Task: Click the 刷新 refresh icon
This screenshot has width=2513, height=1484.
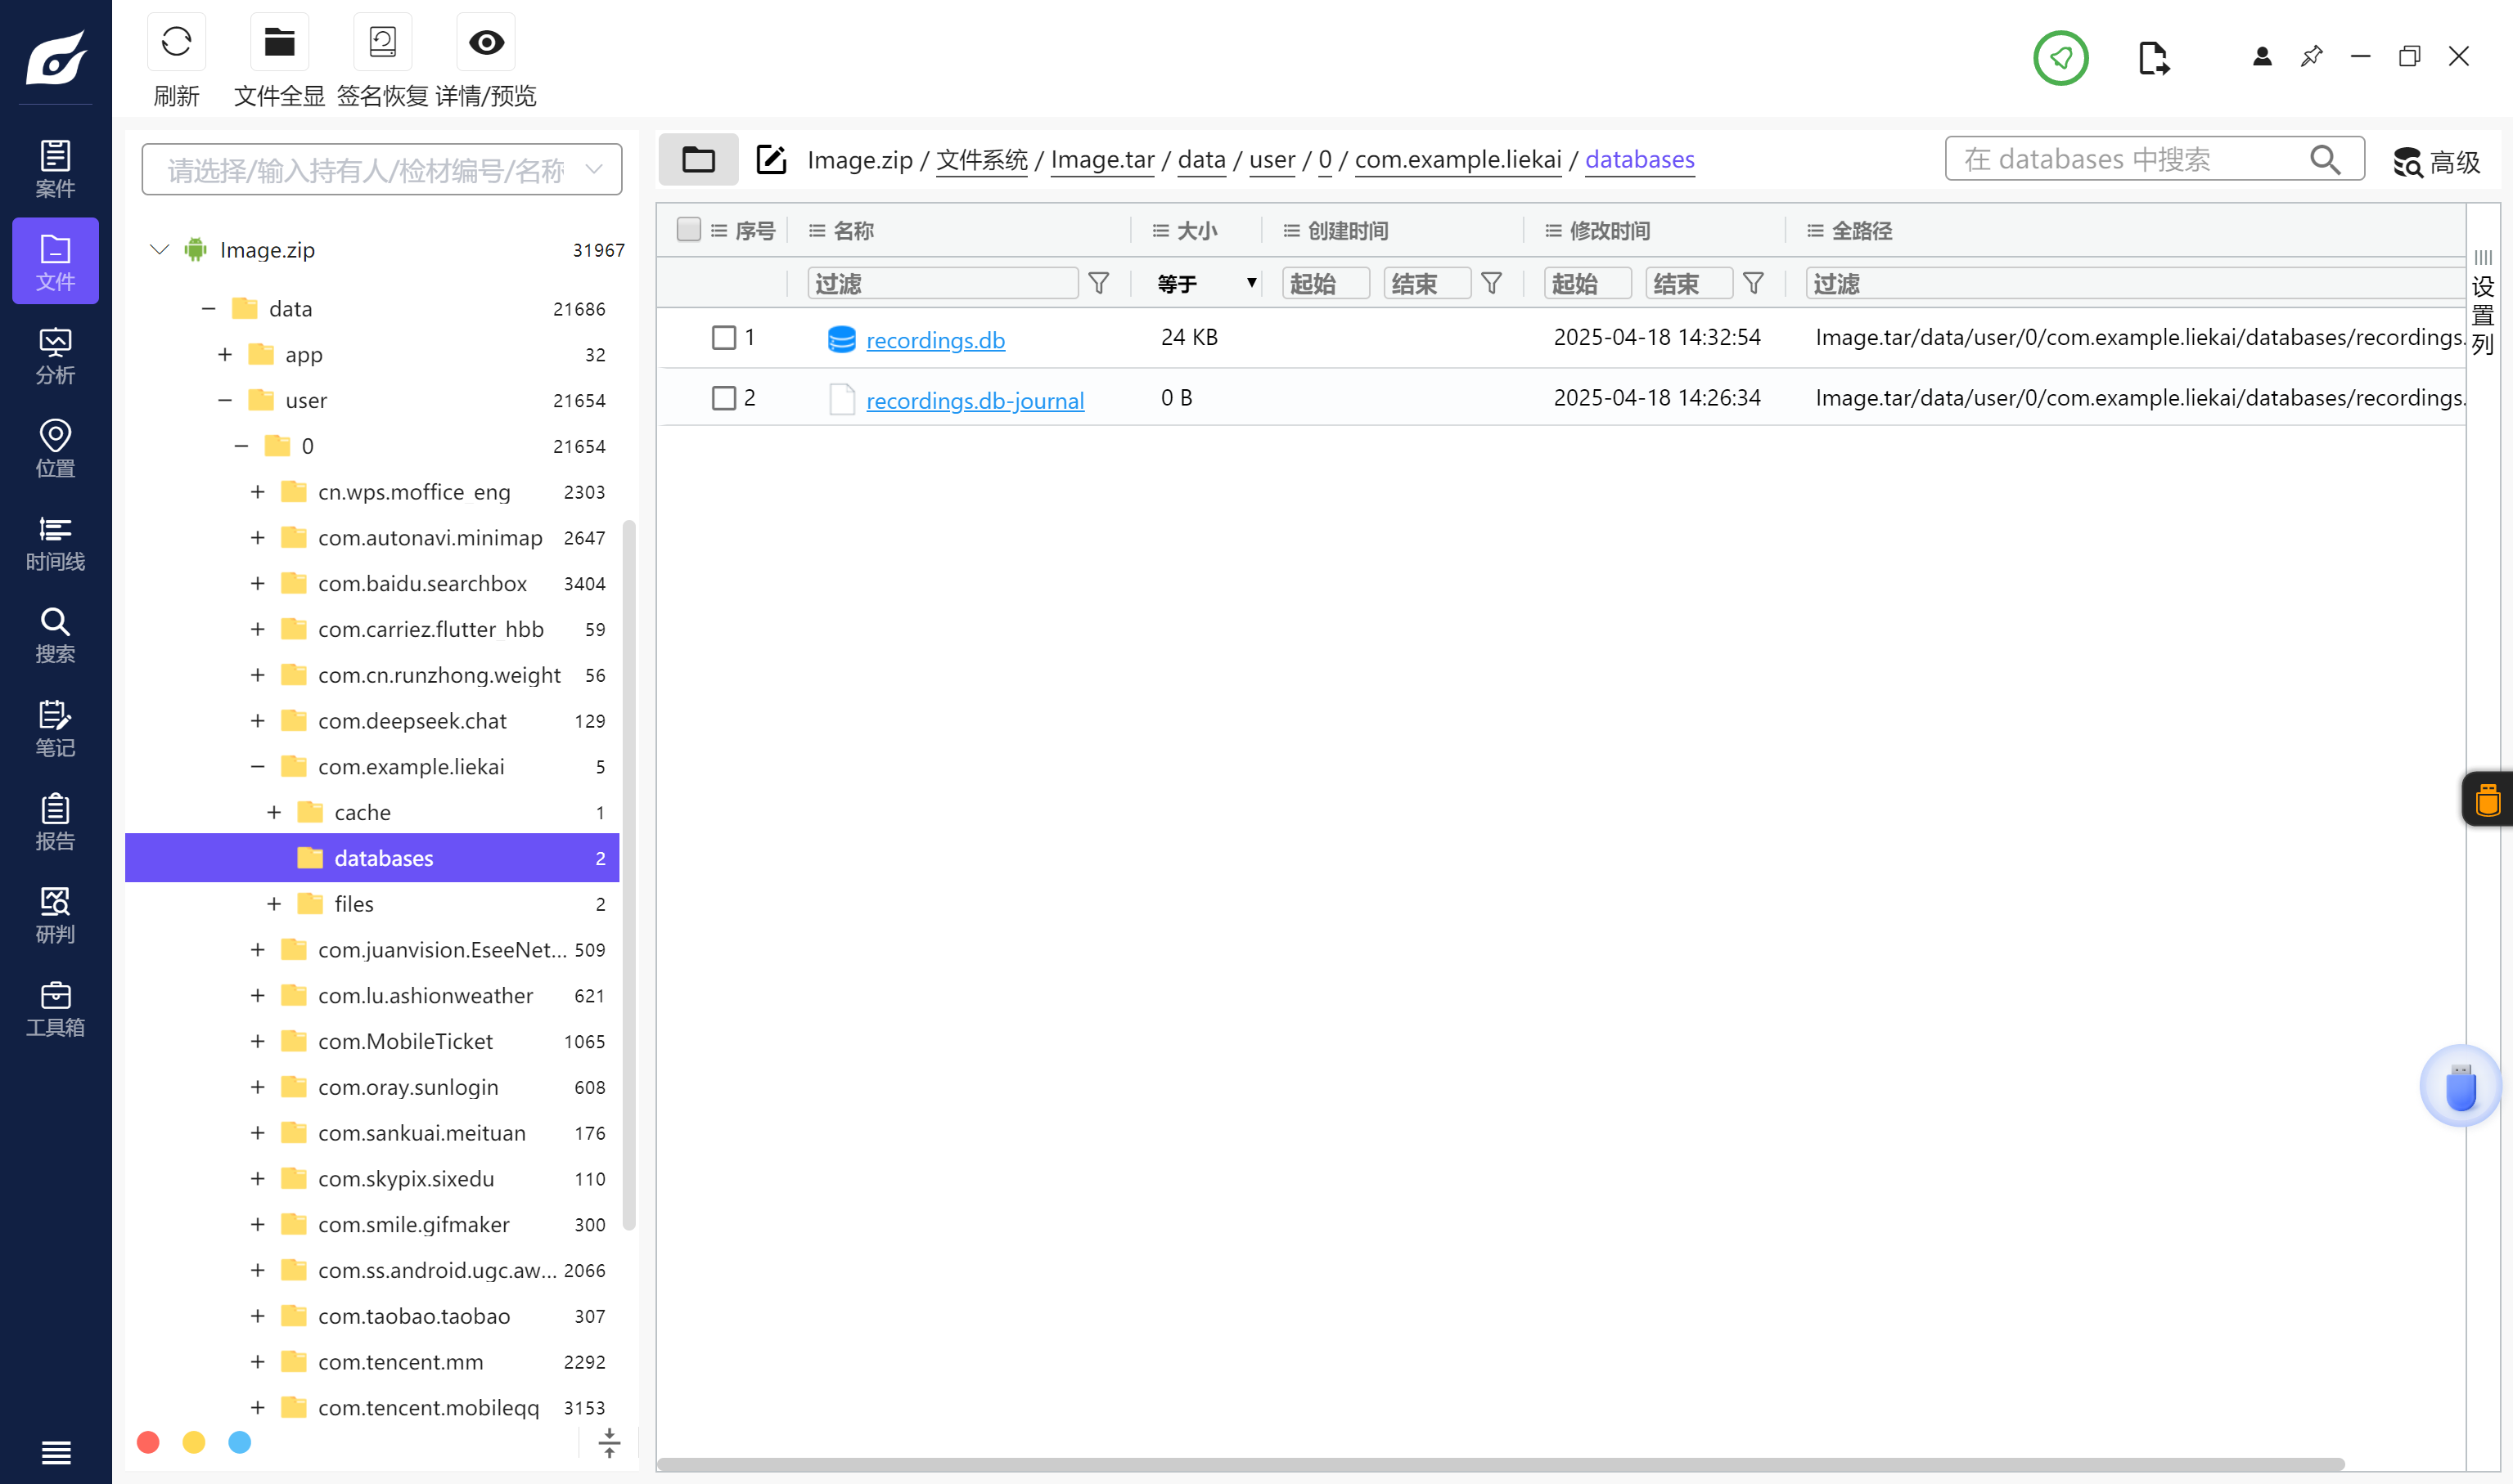Action: pos(176,42)
